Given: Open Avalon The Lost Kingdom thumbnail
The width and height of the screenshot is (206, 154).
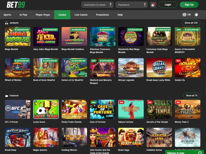Looking at the screenshot, I should (x=187, y=137).
